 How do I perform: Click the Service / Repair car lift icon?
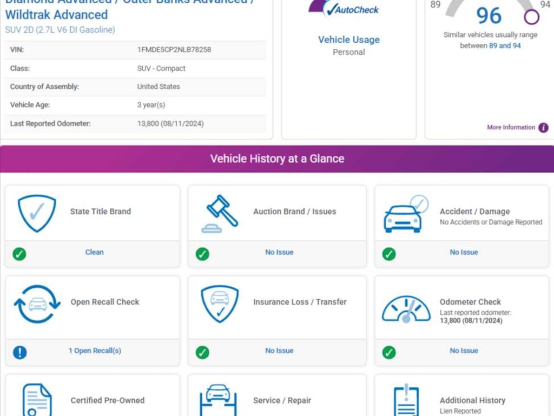click(219, 400)
